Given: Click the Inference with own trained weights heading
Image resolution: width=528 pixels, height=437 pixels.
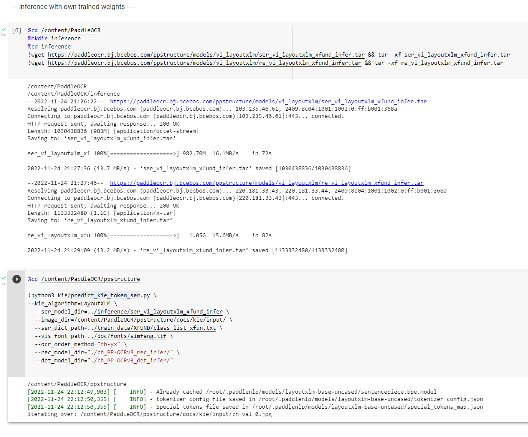Looking at the screenshot, I should click(73, 6).
